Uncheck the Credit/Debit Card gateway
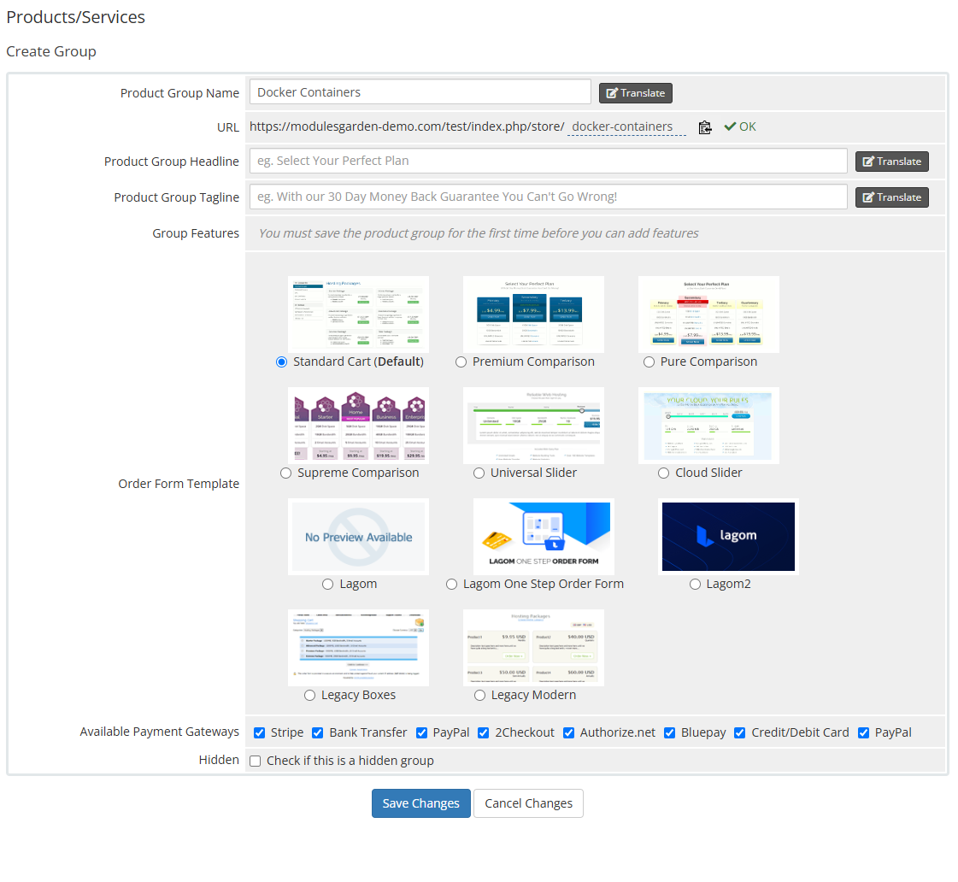The width and height of the screenshot is (958, 882). tap(740, 733)
